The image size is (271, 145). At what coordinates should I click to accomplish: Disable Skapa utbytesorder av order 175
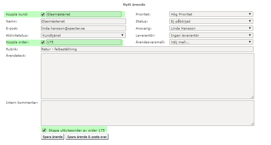pyautogui.click(x=44, y=130)
